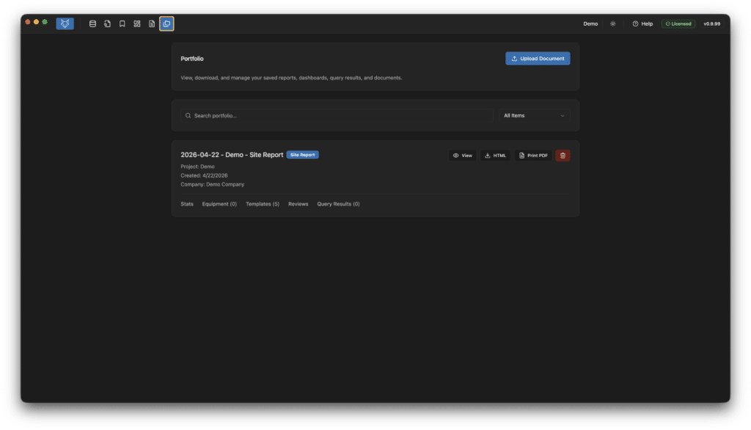The width and height of the screenshot is (751, 430).
Task: Download the Site Report as HTML
Action: coord(495,156)
